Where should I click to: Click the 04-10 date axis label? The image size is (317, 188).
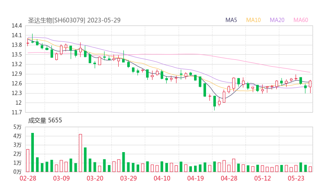pyautogui.click(x=162, y=178)
